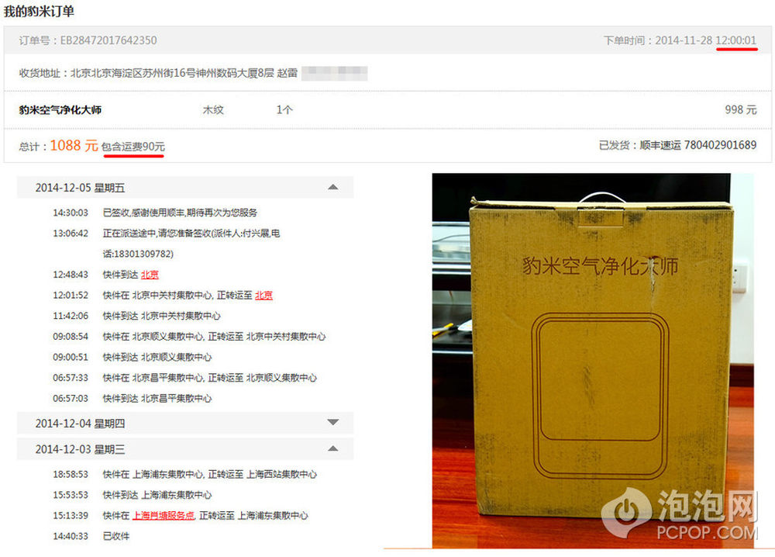The image size is (775, 557).
Task: Follow the 上海肖塘服务点 link
Action: 164,515
